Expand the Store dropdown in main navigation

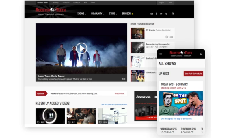click(x=113, y=14)
